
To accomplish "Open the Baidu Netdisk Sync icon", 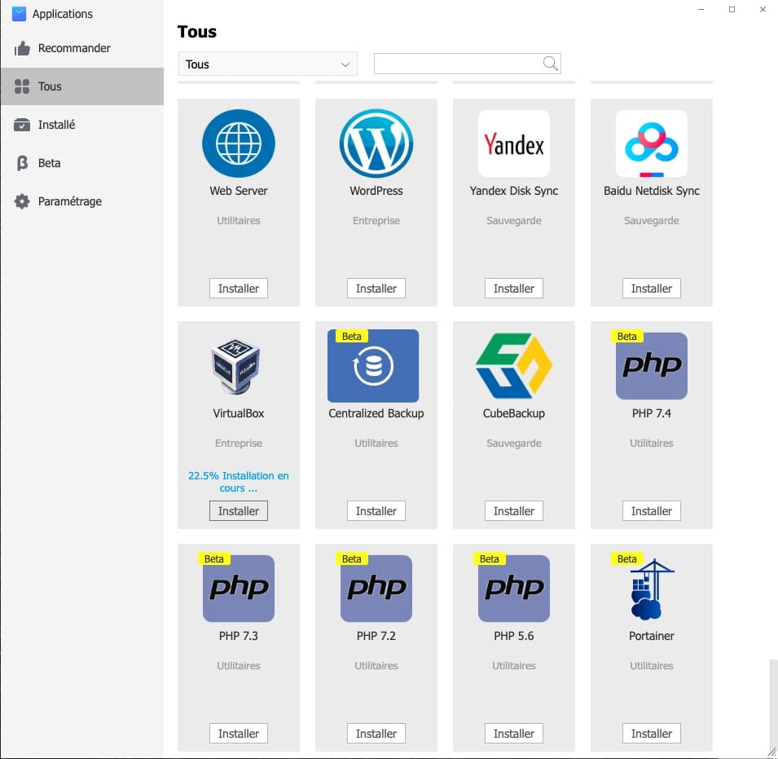I will pos(652,143).
